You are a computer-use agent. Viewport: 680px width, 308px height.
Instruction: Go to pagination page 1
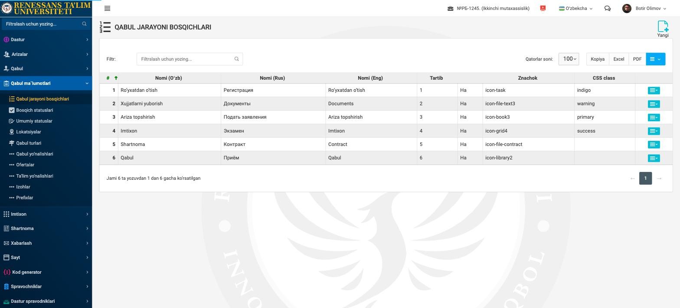click(x=645, y=178)
